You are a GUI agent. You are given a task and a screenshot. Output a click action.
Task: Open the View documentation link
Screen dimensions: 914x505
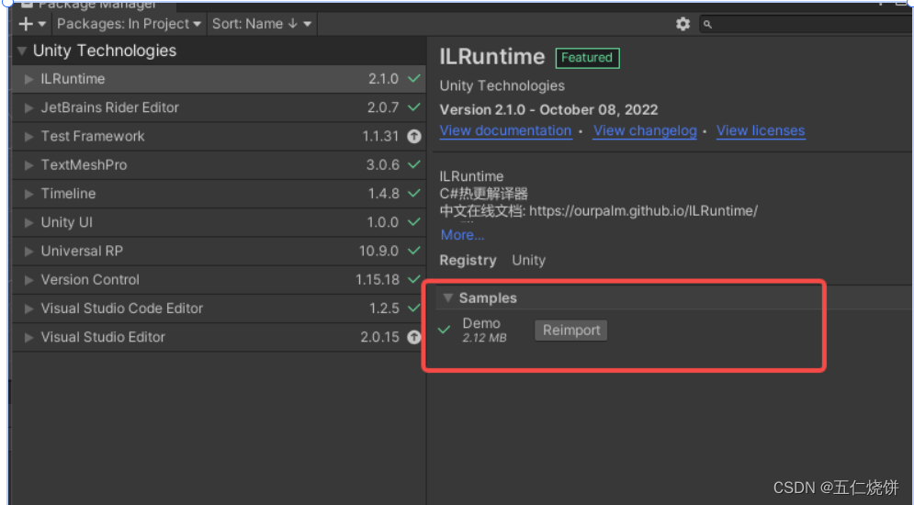tap(505, 130)
